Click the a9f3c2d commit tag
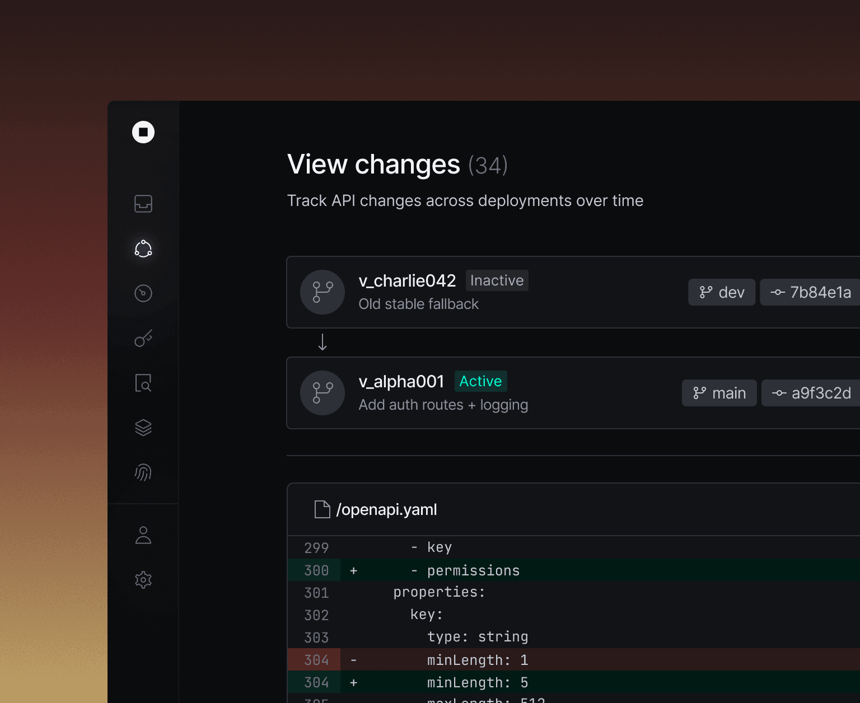This screenshot has height=703, width=860. (811, 393)
